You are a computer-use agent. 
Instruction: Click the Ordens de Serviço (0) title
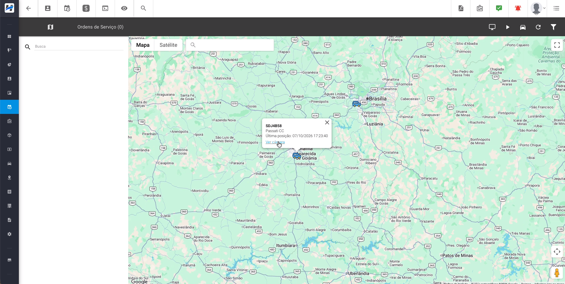101,27
